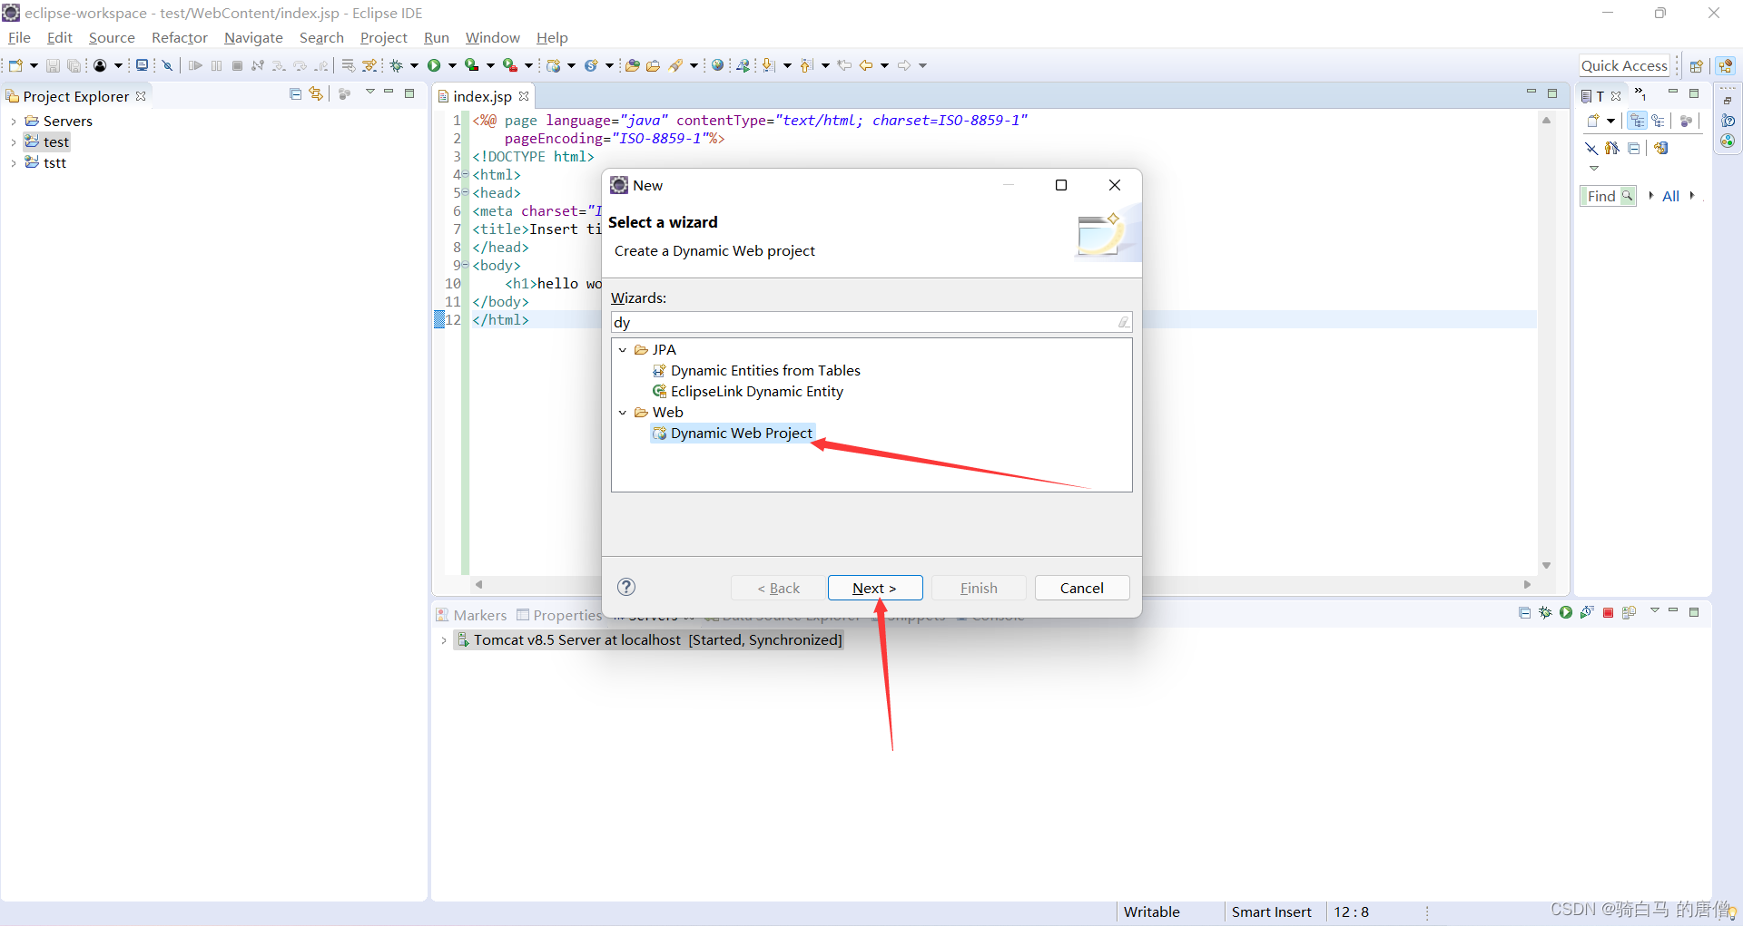Select the Java EE perspective icon
Image resolution: width=1743 pixels, height=926 pixels.
pos(1726,66)
